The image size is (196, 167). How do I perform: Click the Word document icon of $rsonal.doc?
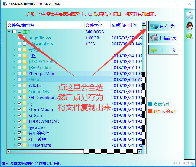[x=24, y=44]
